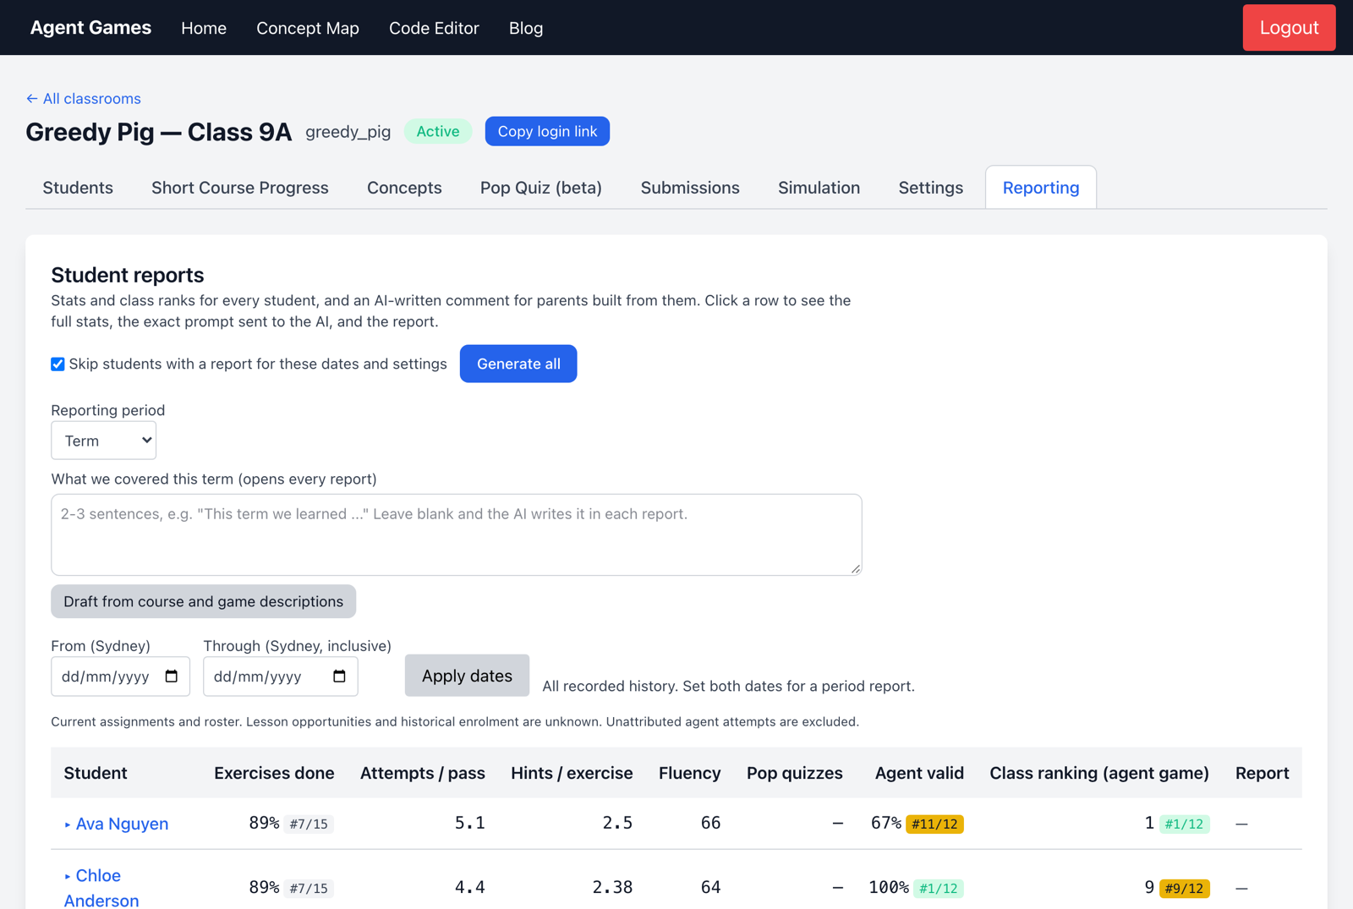Click the Apply dates button
Image resolution: width=1353 pixels, height=909 pixels.
[x=467, y=676]
